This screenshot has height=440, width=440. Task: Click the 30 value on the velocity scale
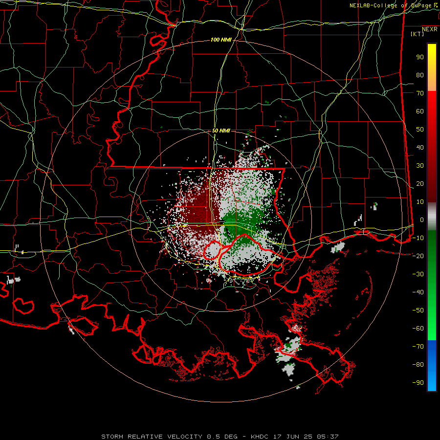coord(420,166)
